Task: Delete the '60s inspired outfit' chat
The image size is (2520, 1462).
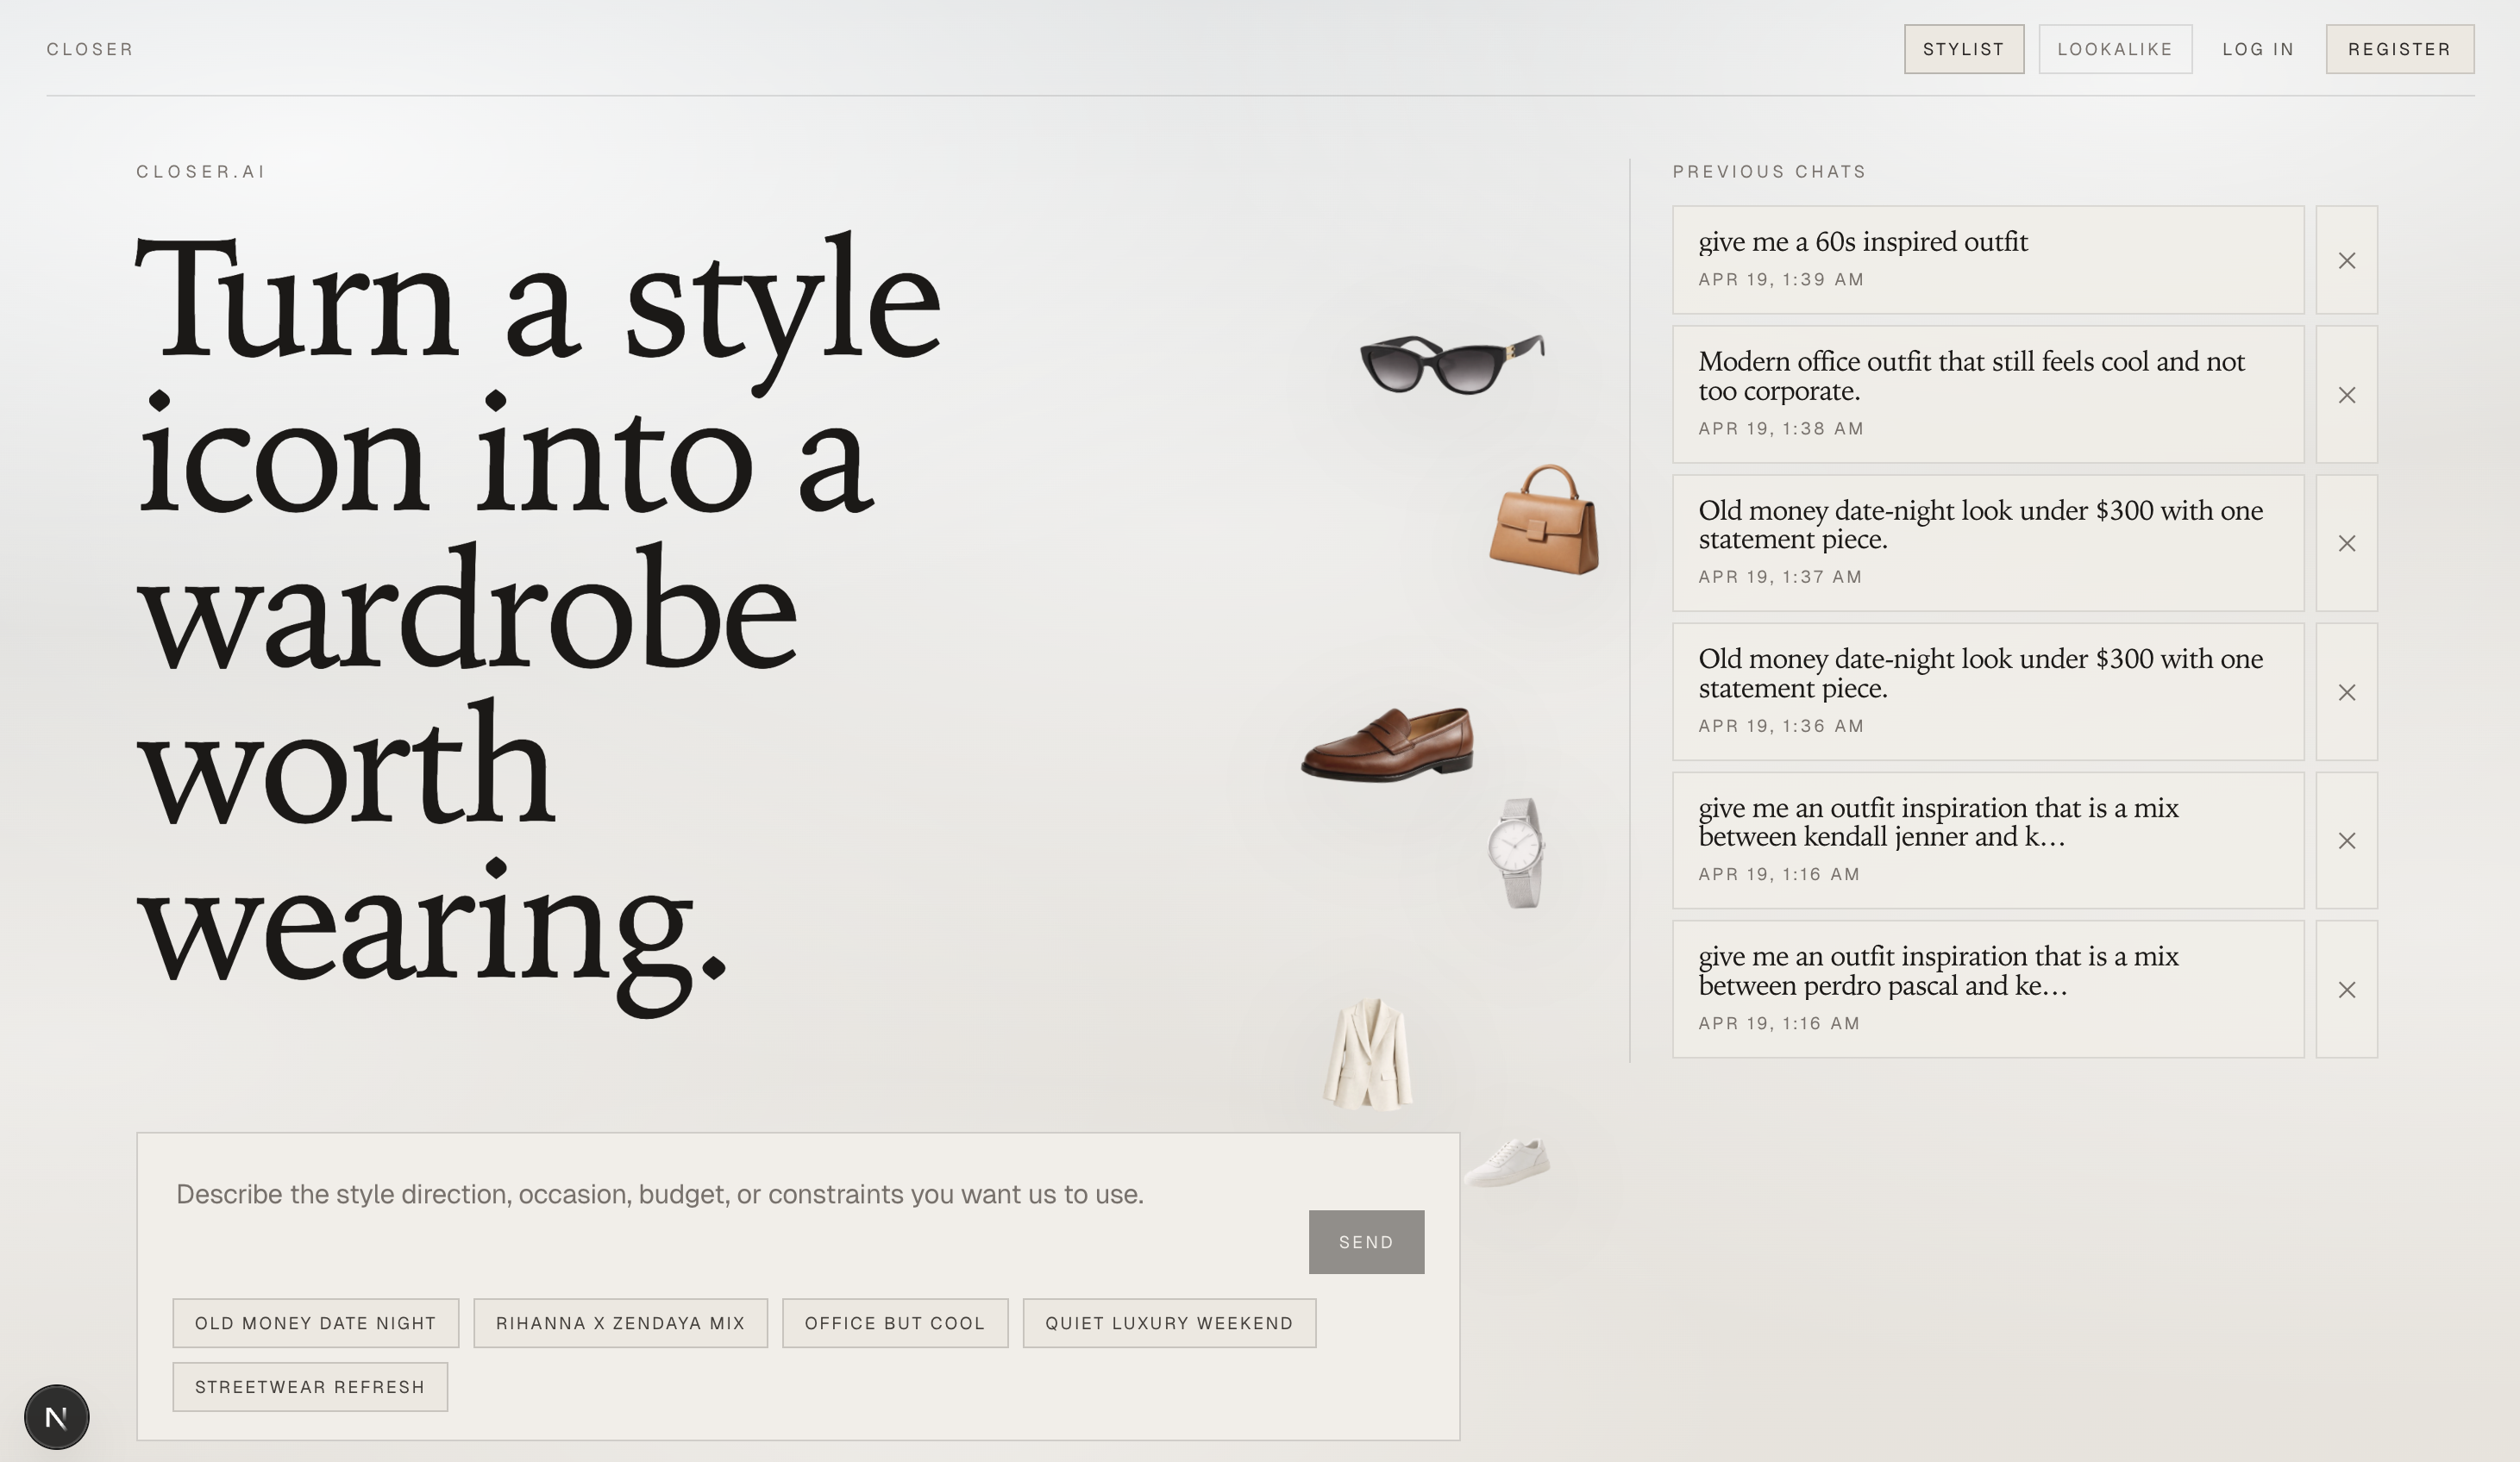Action: 2346,259
